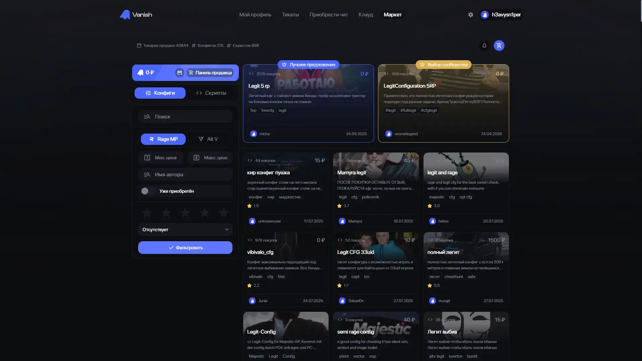
Task: Click the Vanish logo icon
Action: click(125, 15)
